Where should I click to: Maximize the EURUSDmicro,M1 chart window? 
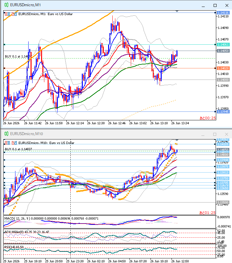[x=215, y=5]
